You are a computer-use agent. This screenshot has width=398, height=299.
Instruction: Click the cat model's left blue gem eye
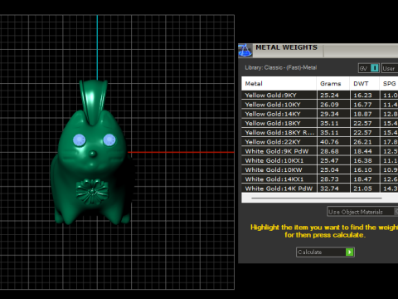(x=80, y=140)
